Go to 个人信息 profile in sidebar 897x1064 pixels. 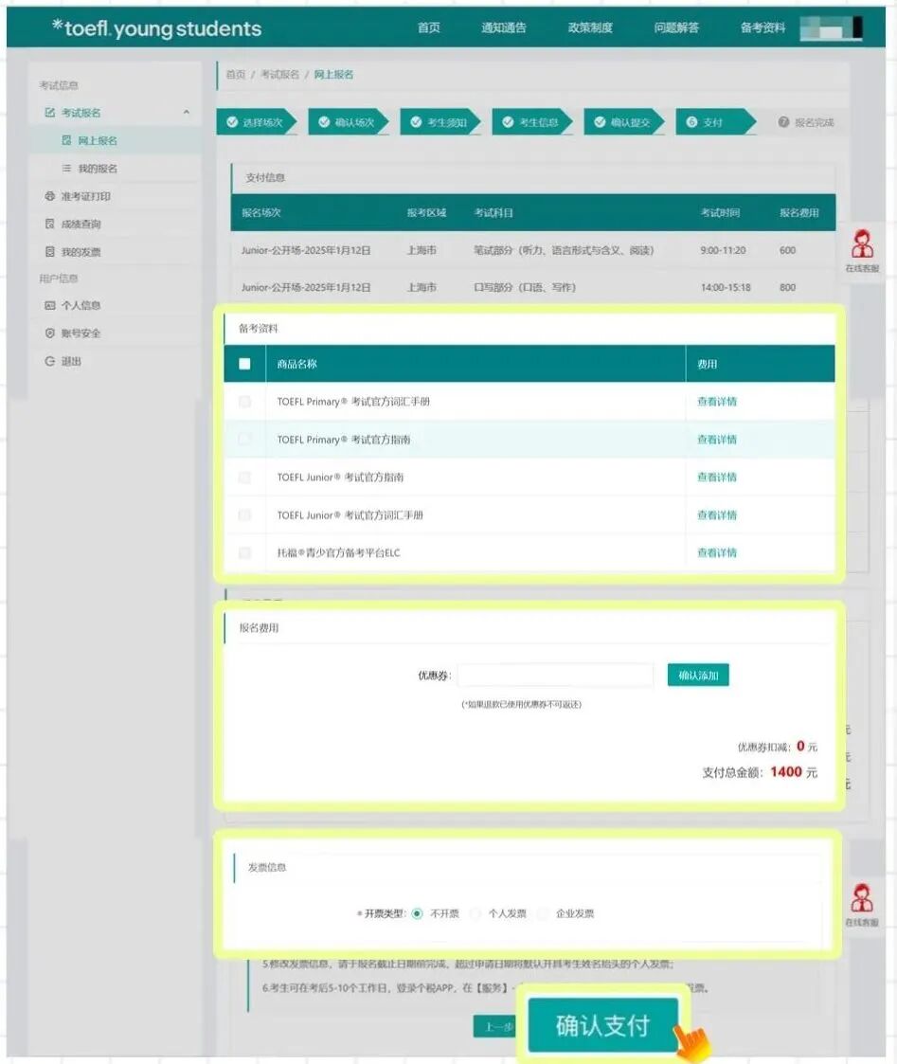(x=50, y=305)
